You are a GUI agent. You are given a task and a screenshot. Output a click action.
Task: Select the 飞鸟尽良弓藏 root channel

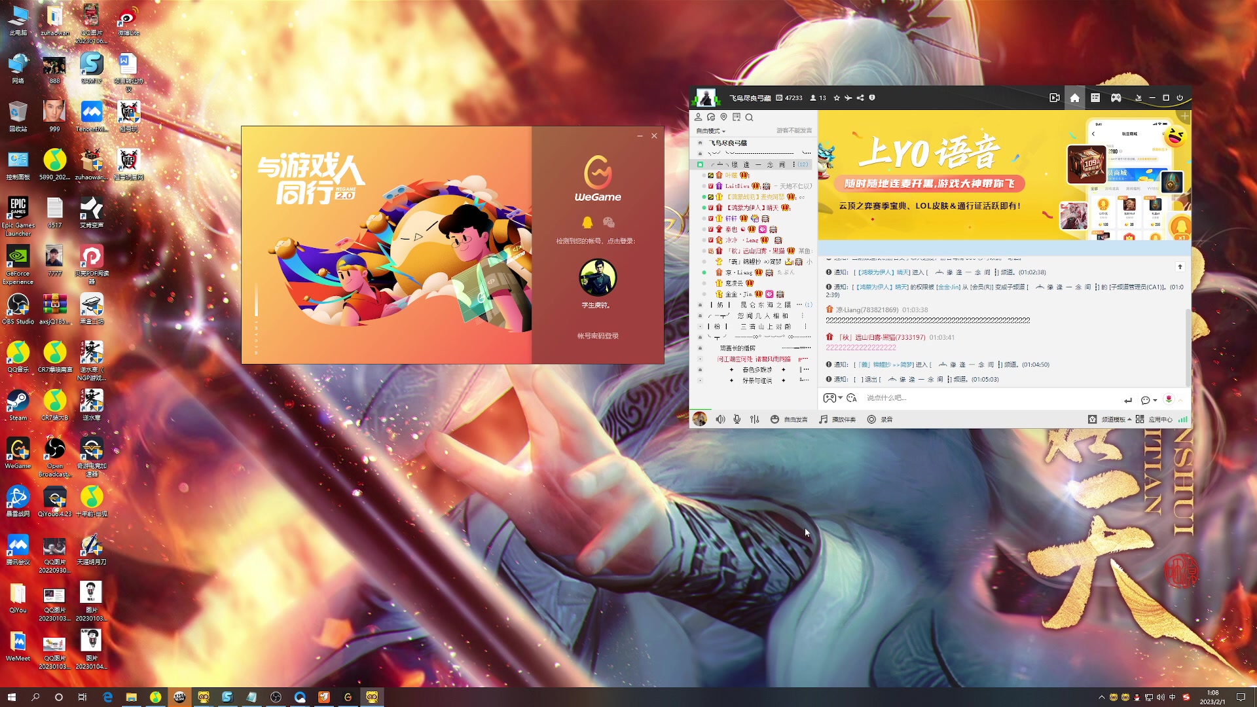[728, 143]
